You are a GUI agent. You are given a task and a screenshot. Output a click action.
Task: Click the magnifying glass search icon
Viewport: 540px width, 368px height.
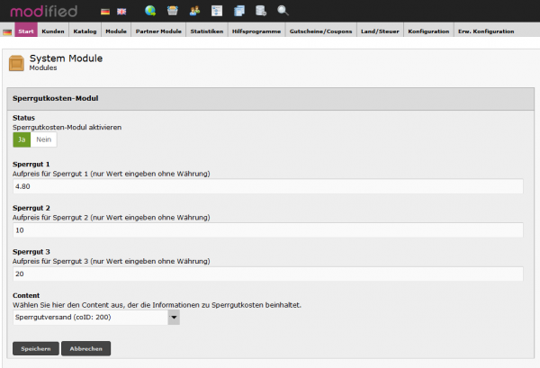coord(283,11)
